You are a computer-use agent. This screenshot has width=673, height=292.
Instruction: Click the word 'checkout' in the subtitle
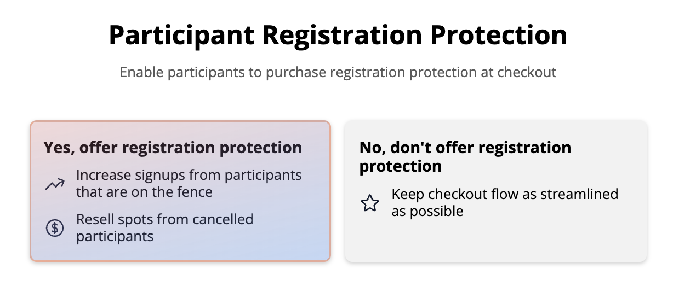pyautogui.click(x=527, y=72)
